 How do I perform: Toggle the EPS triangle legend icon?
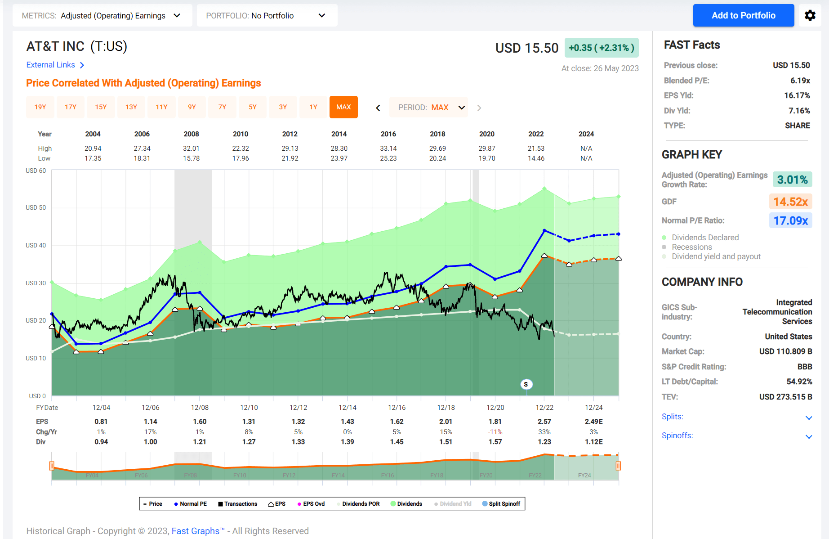271,504
